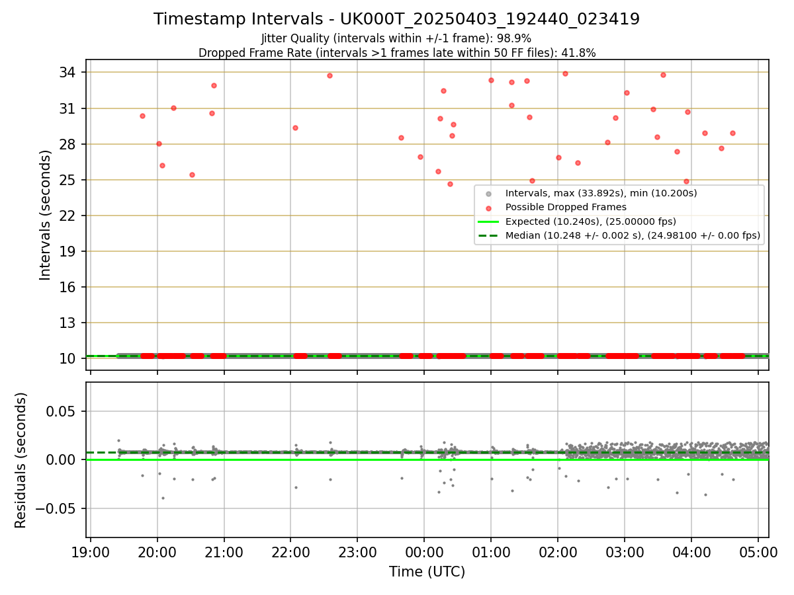Click the 'Time (UTC)' x-axis label
Screen dimensions: 794x595
[427, 571]
